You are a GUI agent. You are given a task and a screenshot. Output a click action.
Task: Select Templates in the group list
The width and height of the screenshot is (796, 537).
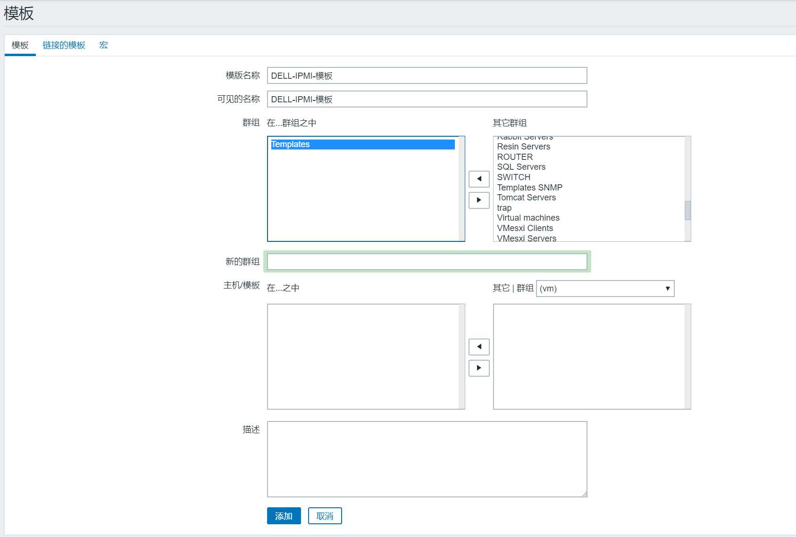click(x=362, y=144)
